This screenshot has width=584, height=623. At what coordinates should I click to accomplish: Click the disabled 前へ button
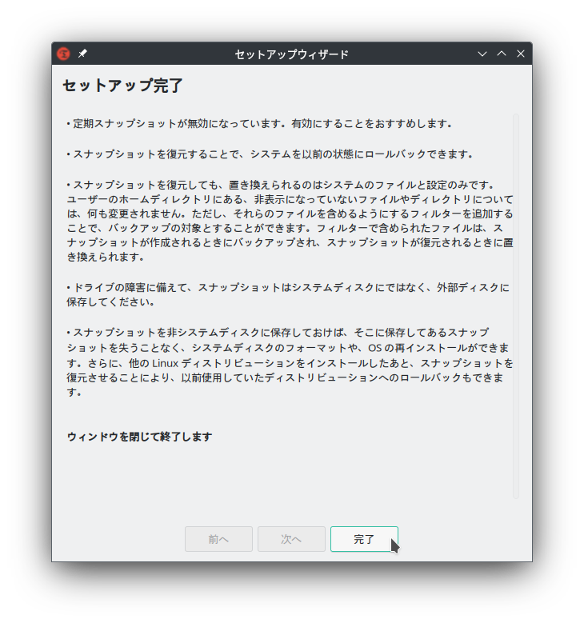[x=218, y=539]
